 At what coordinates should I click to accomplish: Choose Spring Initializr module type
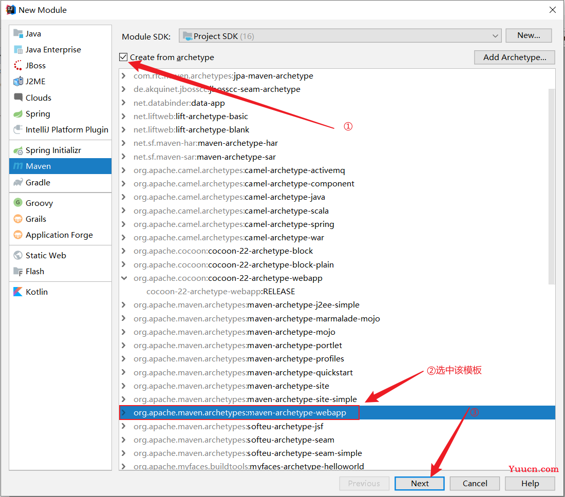pos(60,150)
